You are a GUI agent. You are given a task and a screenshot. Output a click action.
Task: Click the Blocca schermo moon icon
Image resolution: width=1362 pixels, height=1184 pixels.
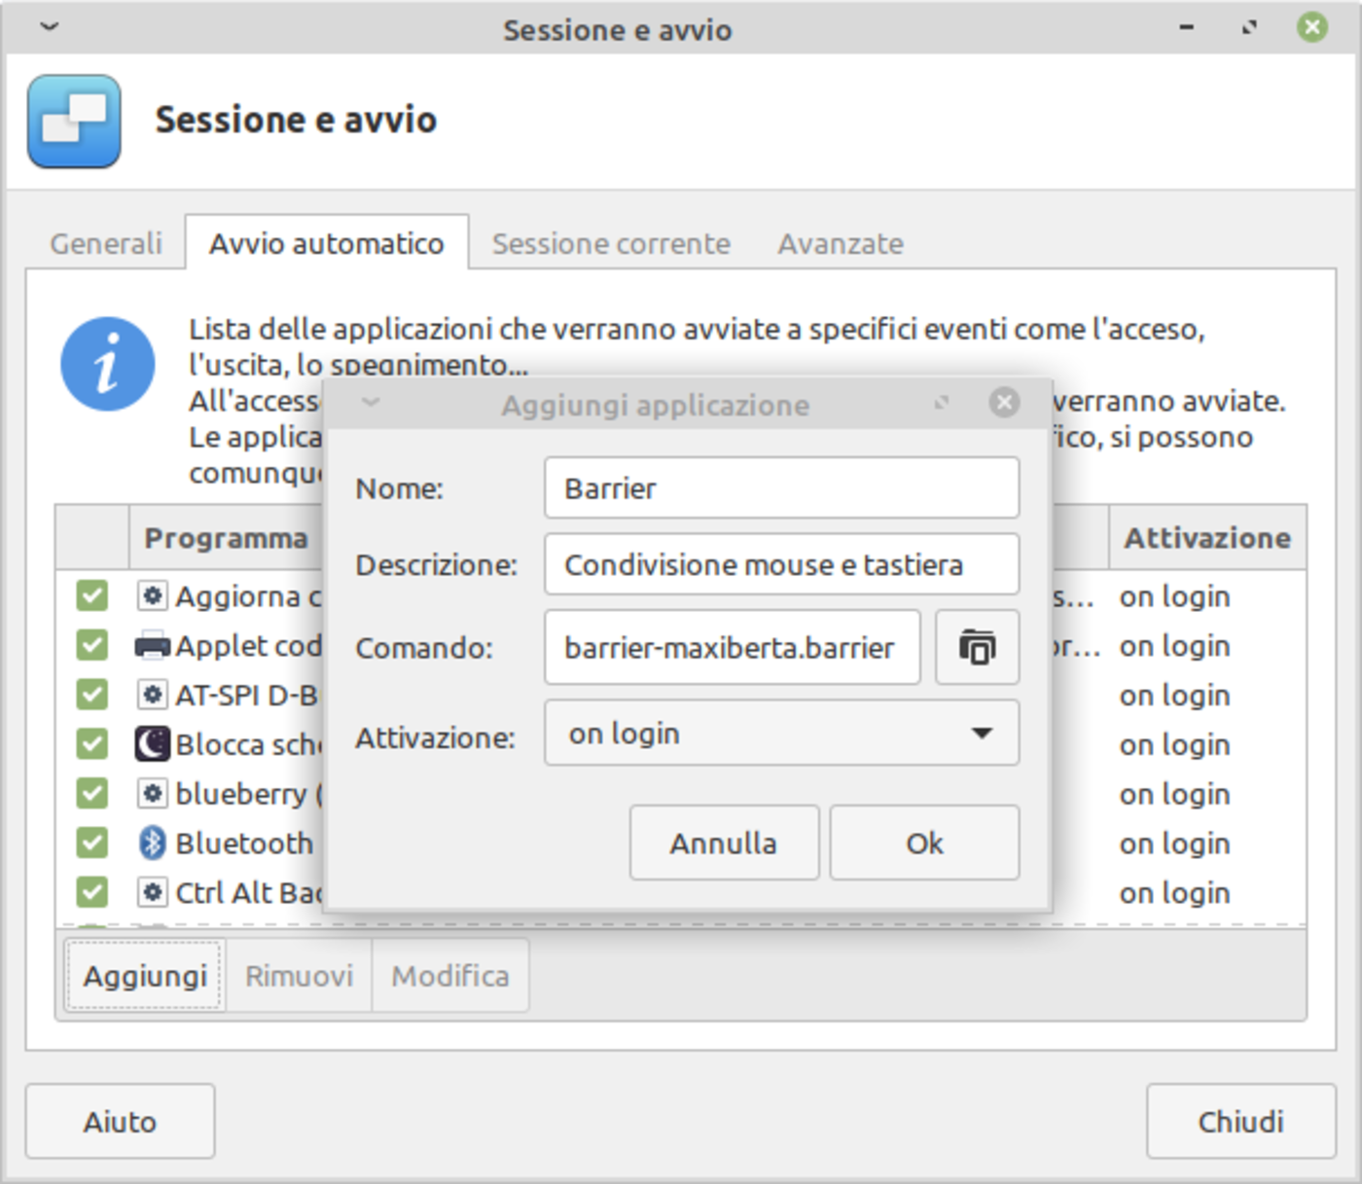[152, 744]
